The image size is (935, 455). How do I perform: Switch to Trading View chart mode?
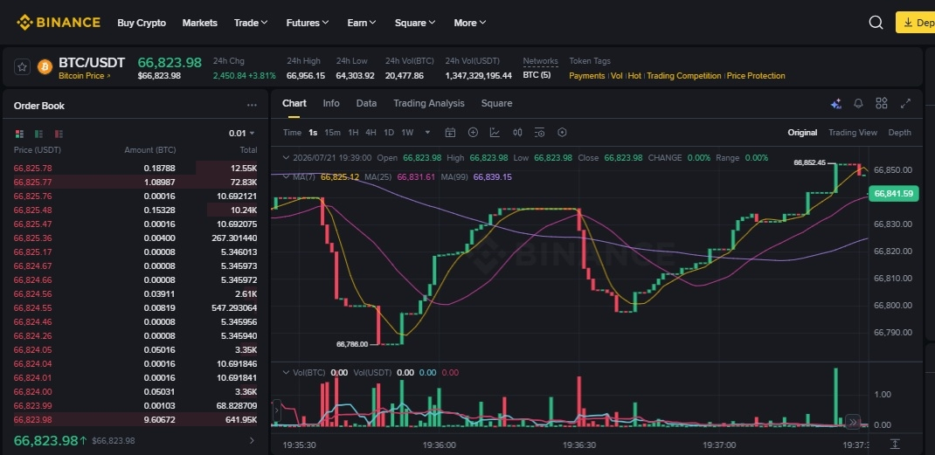point(853,133)
